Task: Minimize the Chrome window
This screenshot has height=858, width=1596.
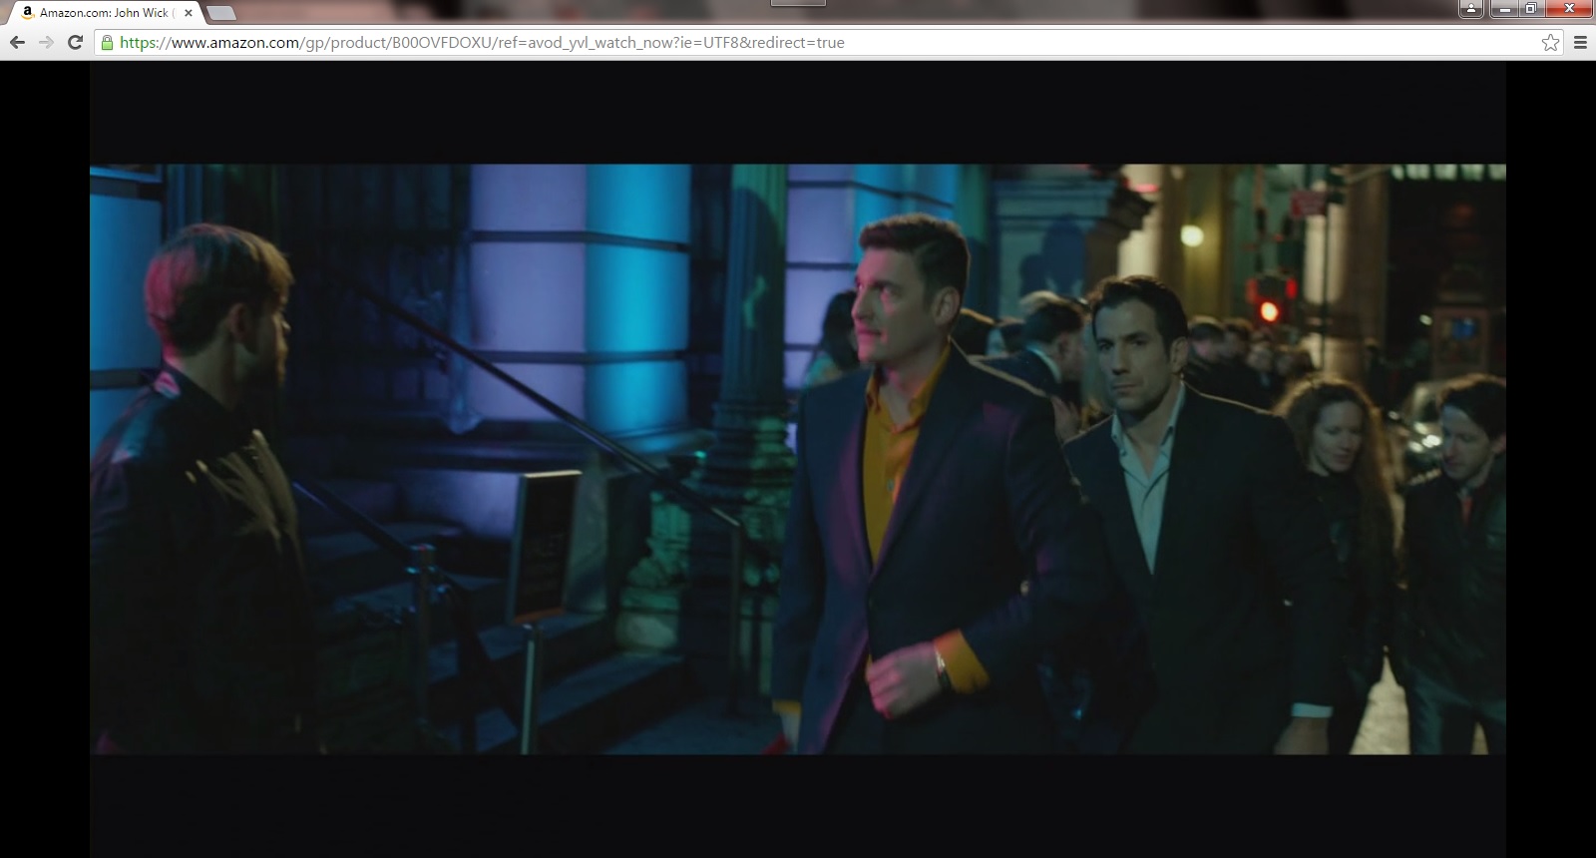Action: (x=1505, y=9)
